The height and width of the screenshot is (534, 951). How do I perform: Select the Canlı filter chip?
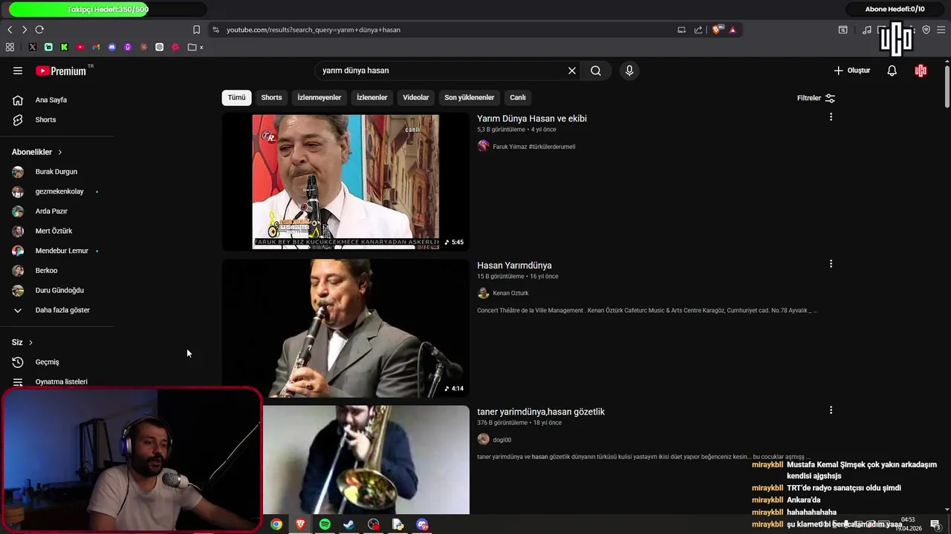[x=518, y=97]
